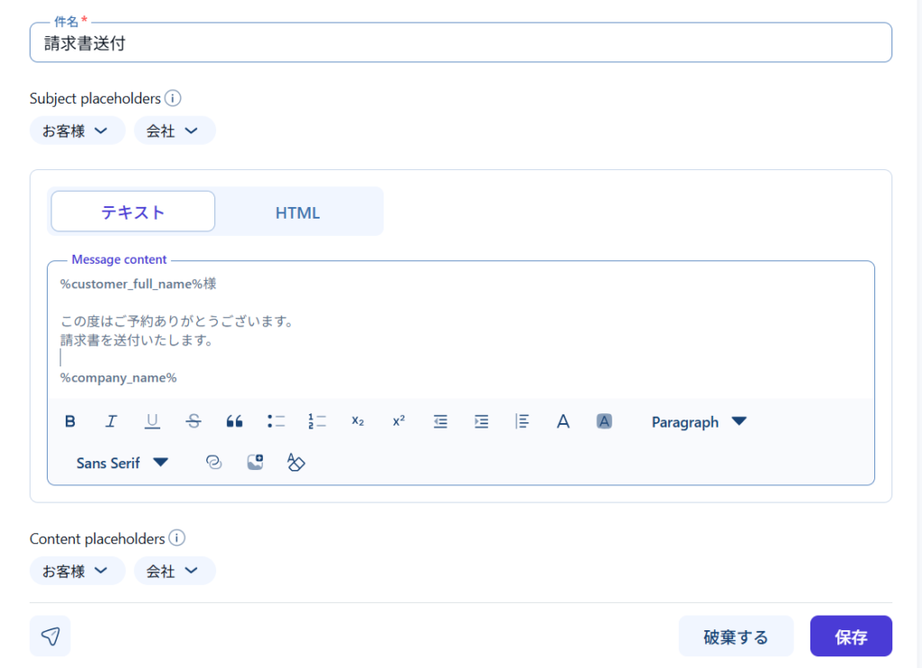
Task: Open the Paragraph style dropdown
Action: pos(699,421)
